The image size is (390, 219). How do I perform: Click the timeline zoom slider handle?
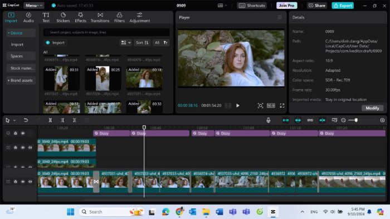[x=356, y=120]
